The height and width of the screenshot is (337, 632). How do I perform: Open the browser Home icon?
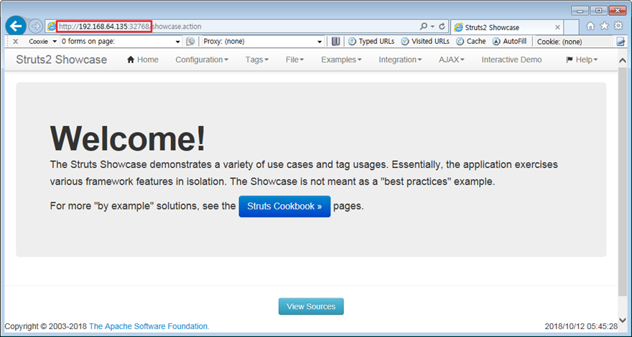(590, 26)
